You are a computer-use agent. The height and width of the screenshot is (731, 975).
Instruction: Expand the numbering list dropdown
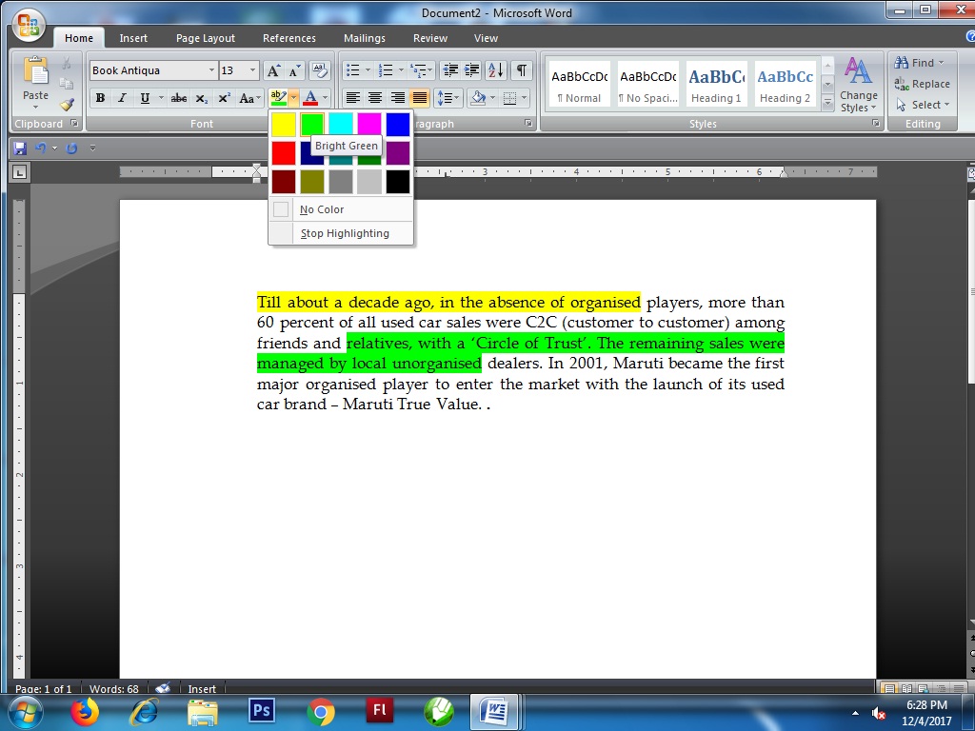tap(401, 70)
